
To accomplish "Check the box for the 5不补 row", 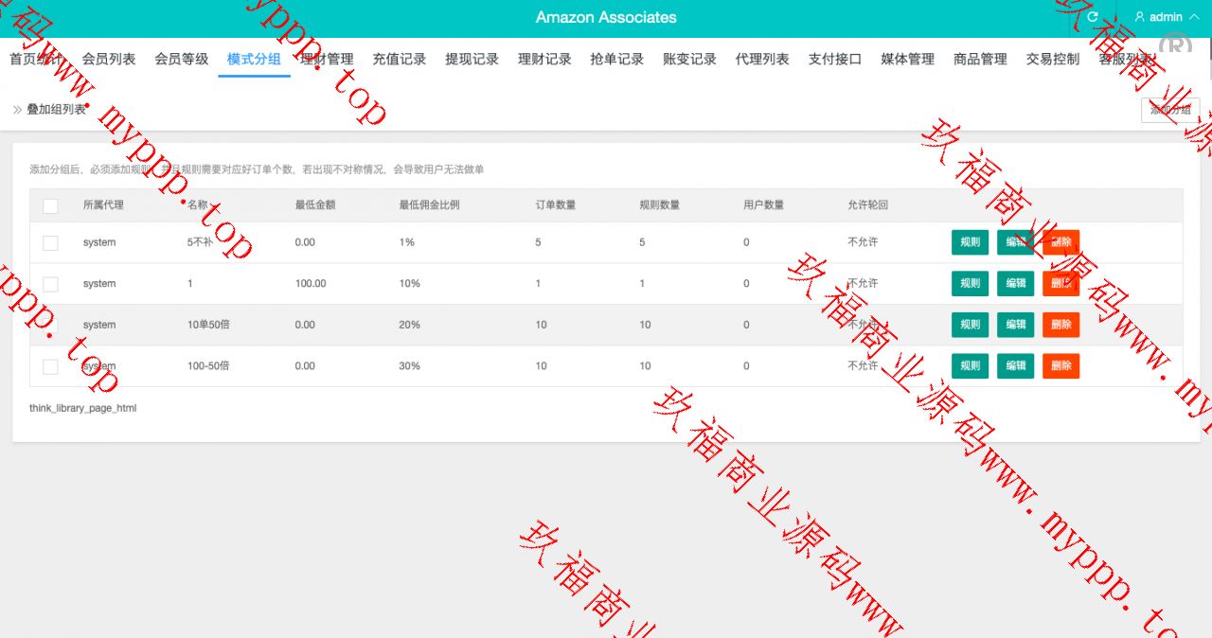I will [x=50, y=242].
